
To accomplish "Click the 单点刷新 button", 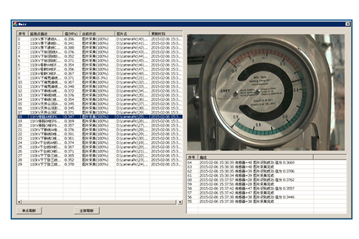I will point(28,211).
